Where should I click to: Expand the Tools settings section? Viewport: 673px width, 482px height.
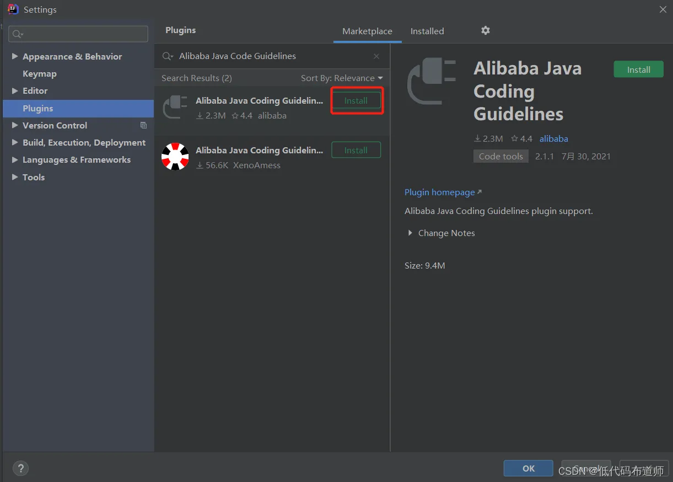15,177
